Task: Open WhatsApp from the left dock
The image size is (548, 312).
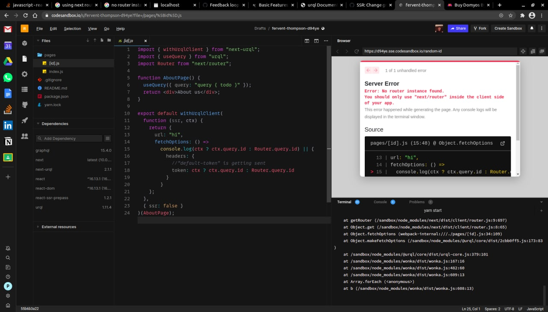Action: pos(8,77)
